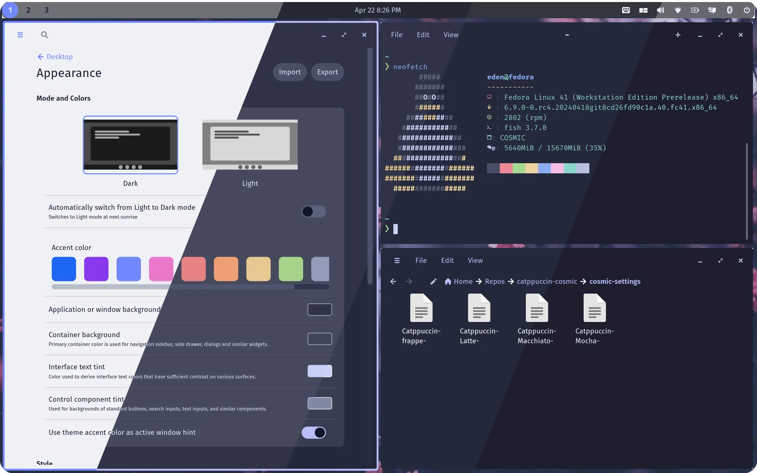Image resolution: width=757 pixels, height=473 pixels.
Task: Open new terminal tab with plus icon
Action: tap(678, 35)
